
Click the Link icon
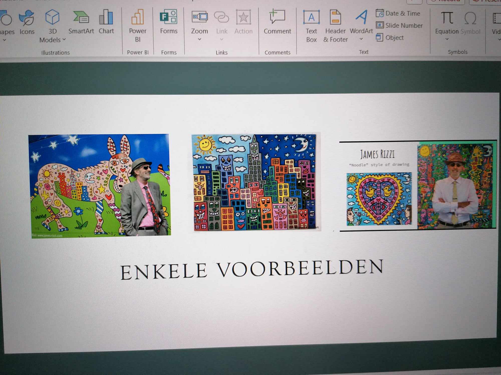tap(221, 17)
